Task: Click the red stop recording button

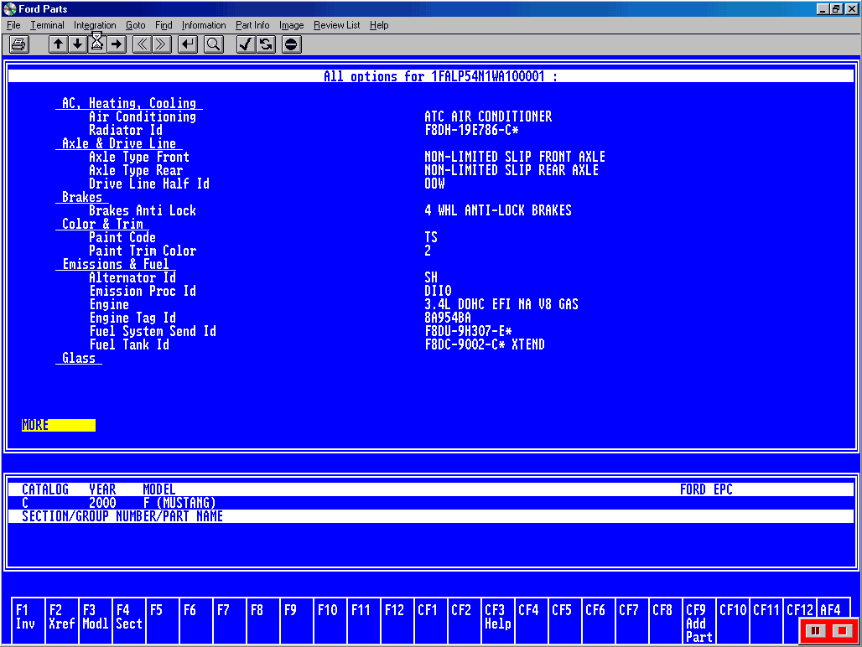Action: coord(842,631)
